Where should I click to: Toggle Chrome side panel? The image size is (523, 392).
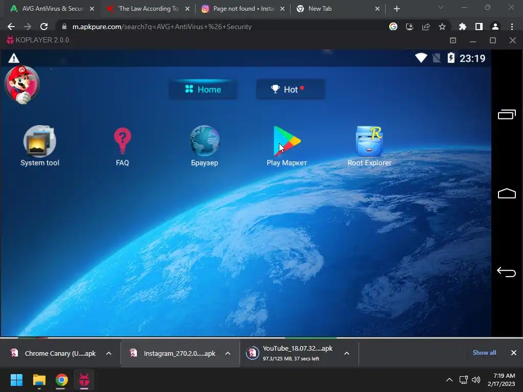(x=479, y=27)
